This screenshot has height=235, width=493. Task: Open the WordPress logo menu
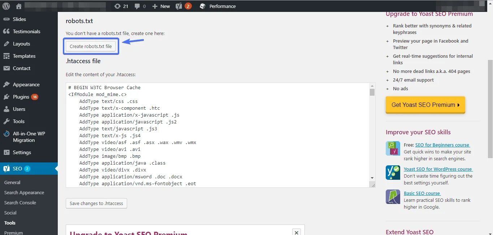coord(6,6)
